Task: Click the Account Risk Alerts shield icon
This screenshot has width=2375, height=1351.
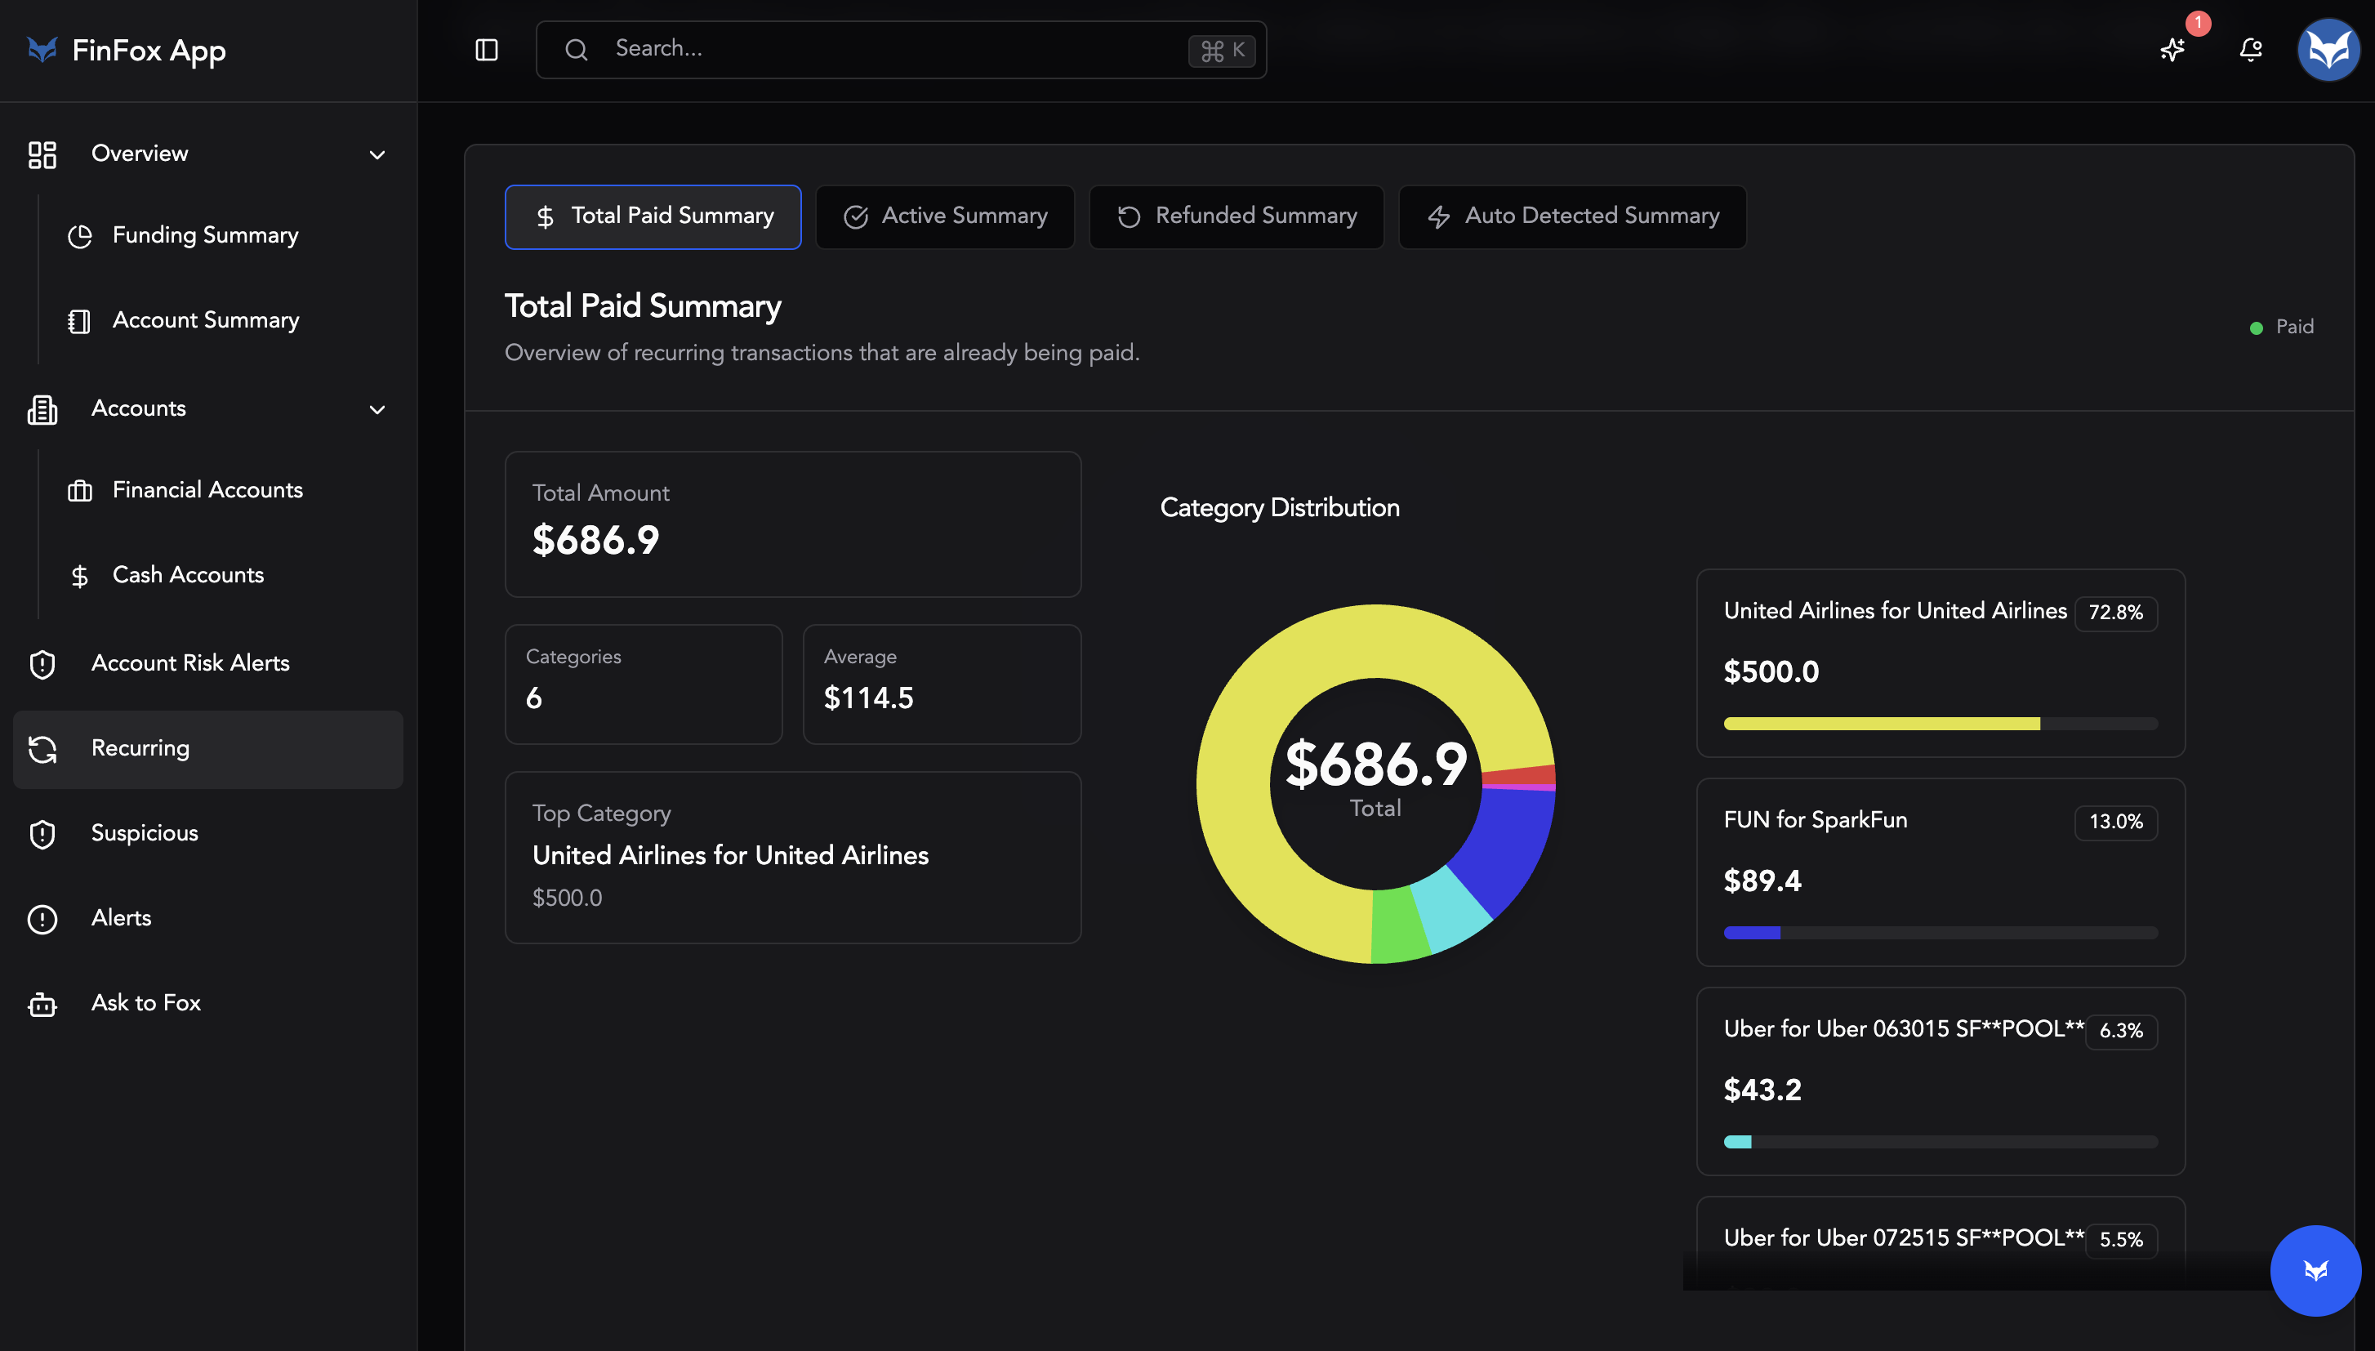Action: [42, 664]
